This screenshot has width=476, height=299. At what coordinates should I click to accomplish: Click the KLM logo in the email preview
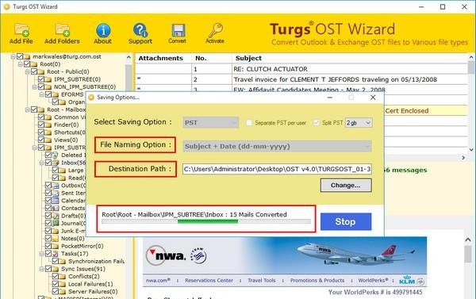click(x=407, y=281)
